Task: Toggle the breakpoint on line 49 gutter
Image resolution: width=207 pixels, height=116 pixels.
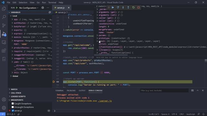Action: (54, 82)
